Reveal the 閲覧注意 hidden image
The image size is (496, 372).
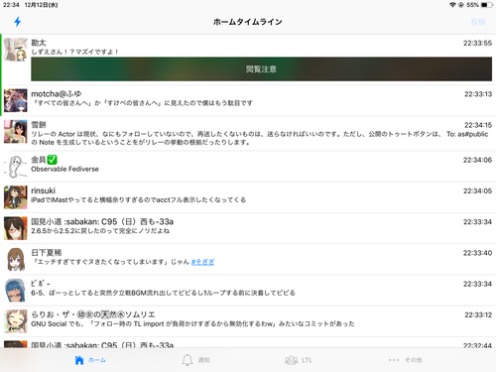(261, 69)
